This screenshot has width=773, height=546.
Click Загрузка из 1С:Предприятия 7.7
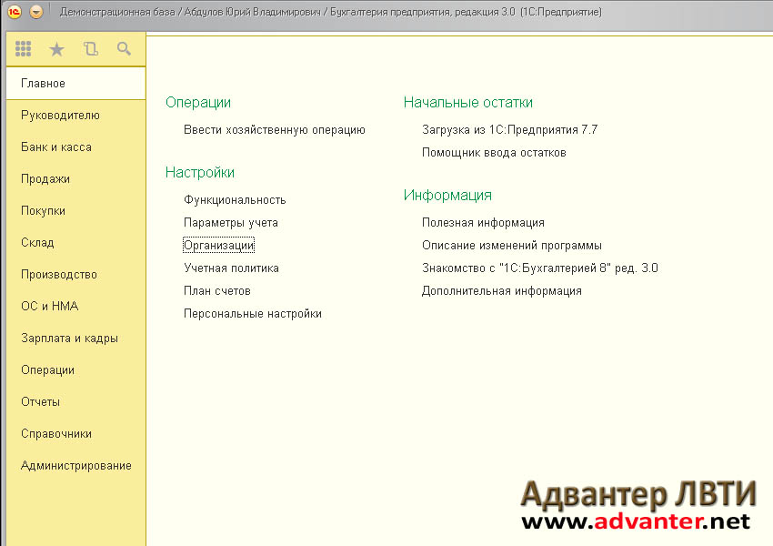tap(510, 130)
